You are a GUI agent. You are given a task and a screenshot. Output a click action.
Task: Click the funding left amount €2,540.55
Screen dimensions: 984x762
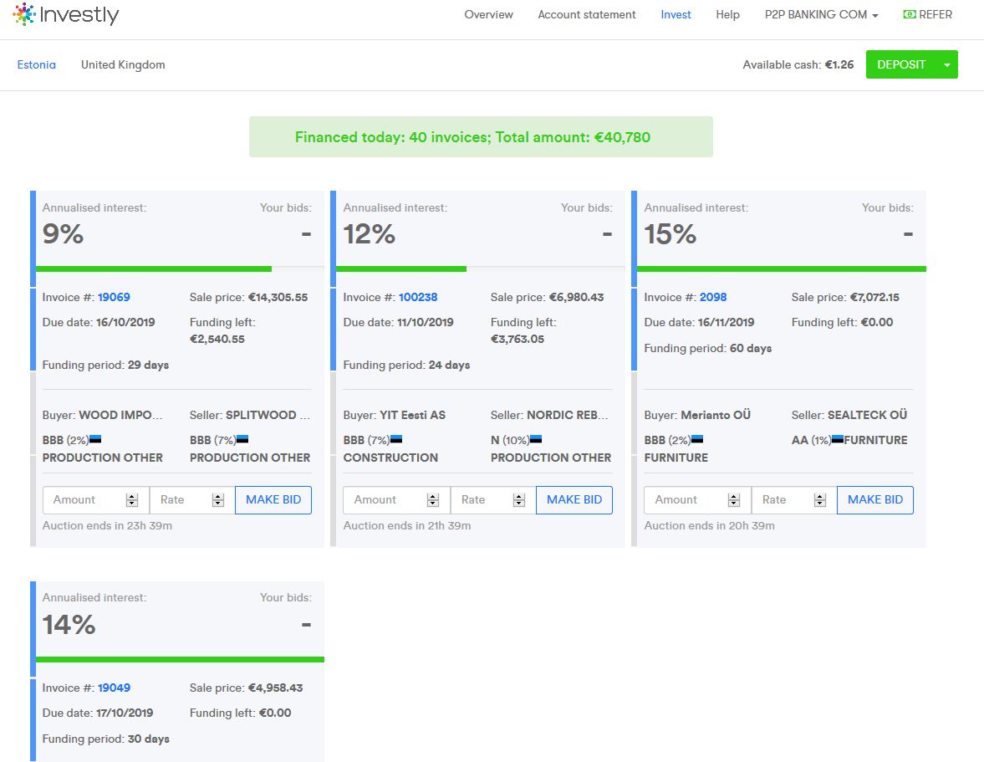[217, 339]
